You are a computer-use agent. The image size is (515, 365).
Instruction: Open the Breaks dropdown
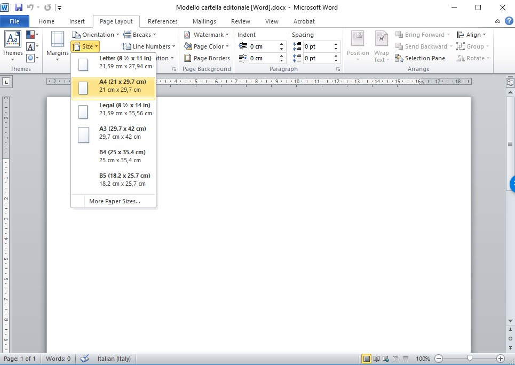[139, 35]
